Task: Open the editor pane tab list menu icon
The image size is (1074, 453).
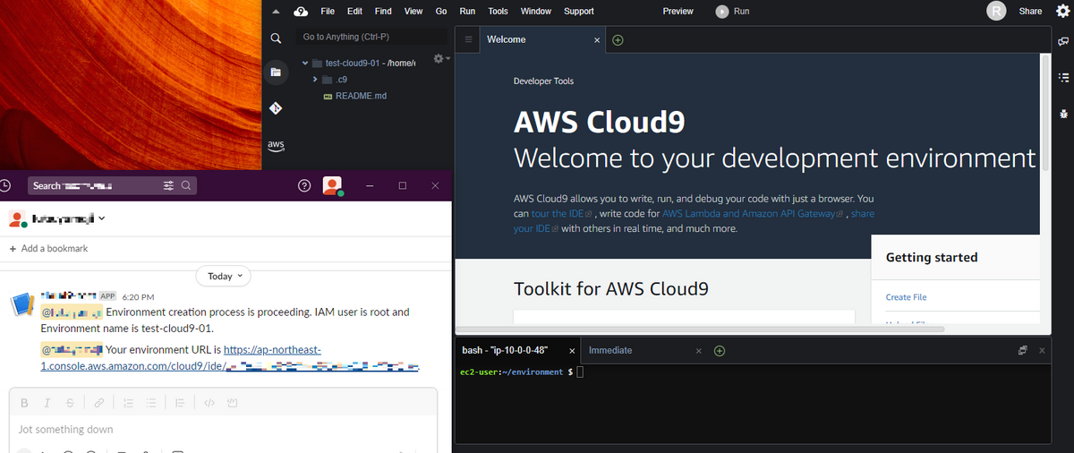Action: coord(468,39)
